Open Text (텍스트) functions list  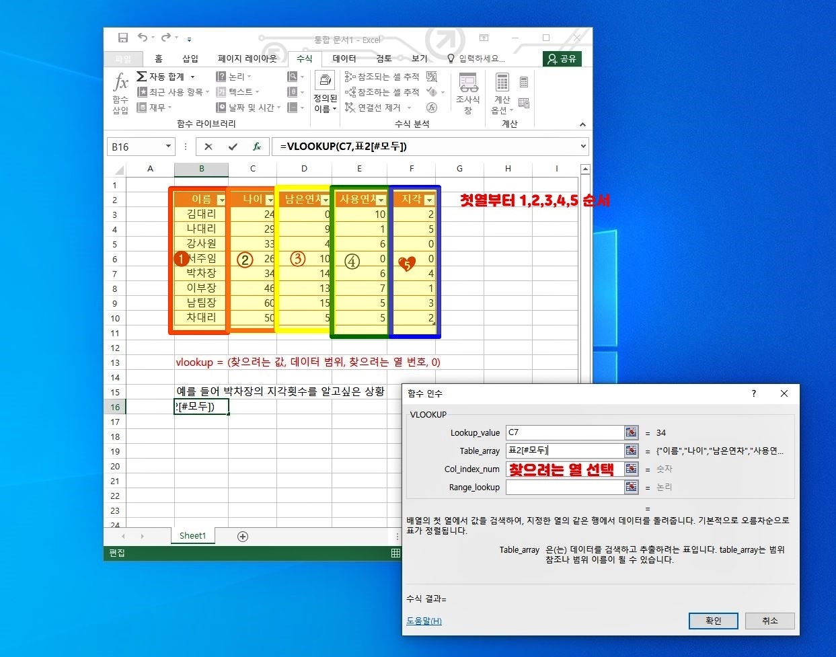237,92
